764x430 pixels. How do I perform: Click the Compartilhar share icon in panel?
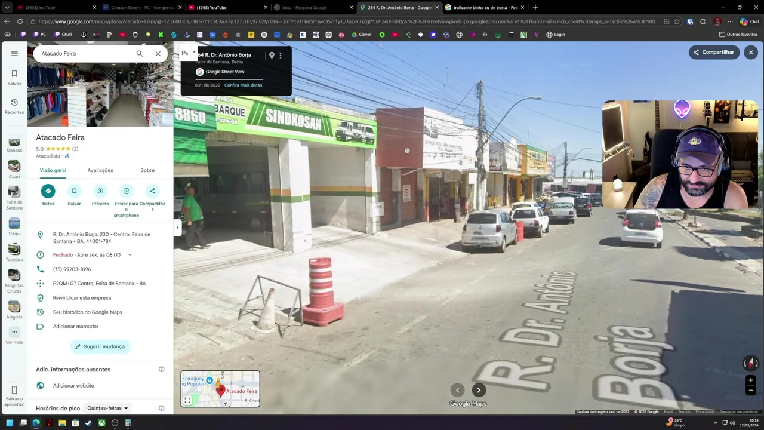[x=152, y=191]
